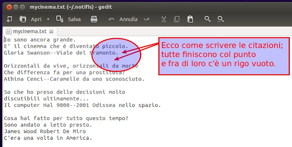Click the document icon in mycinema.txt tab
Viewport: 292px width, 147px height.
(x=8, y=31)
